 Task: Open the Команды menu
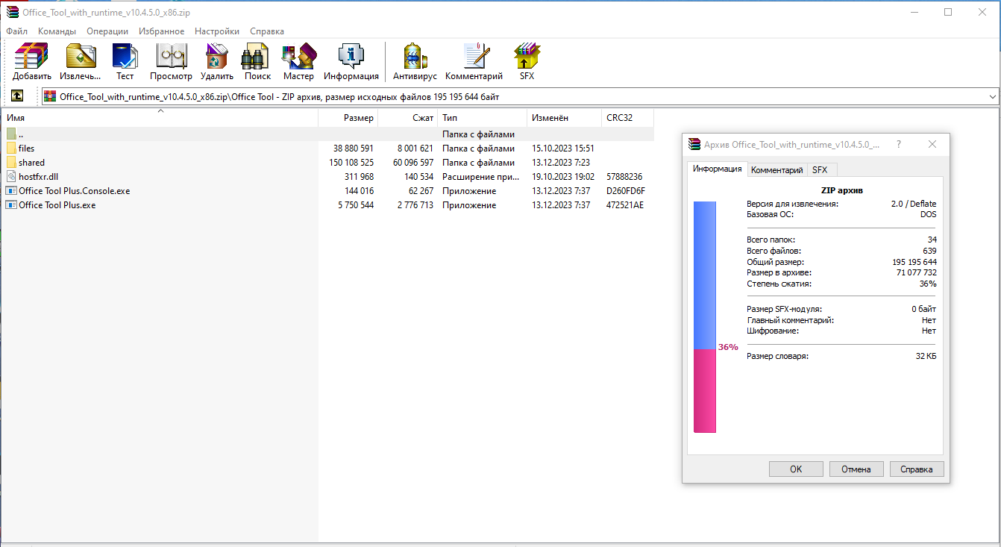[x=57, y=31]
